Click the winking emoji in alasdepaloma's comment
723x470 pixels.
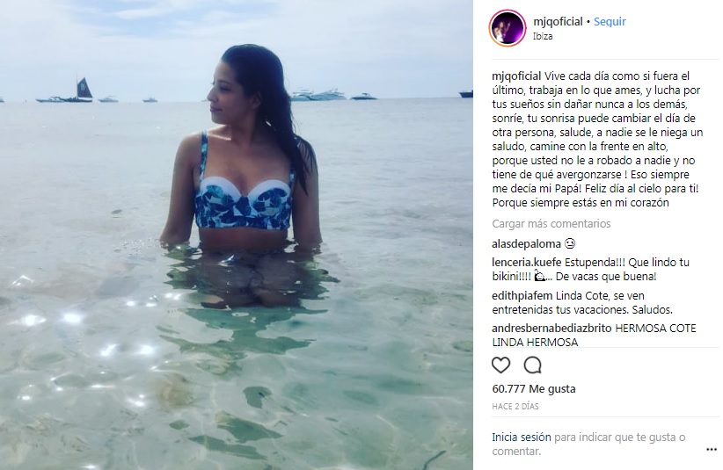pyautogui.click(x=570, y=243)
